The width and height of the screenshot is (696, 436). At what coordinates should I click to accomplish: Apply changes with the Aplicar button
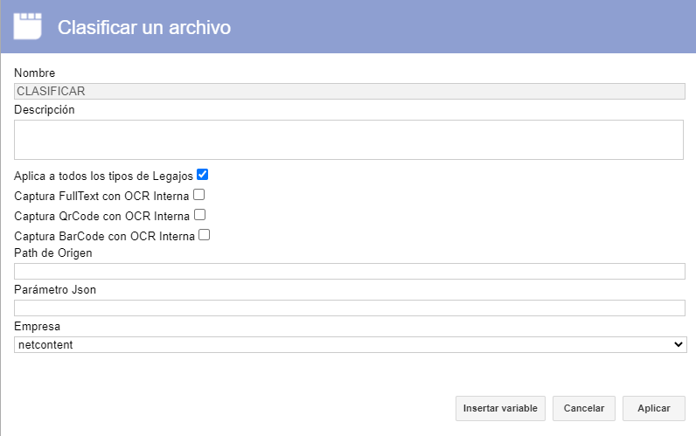pos(654,408)
